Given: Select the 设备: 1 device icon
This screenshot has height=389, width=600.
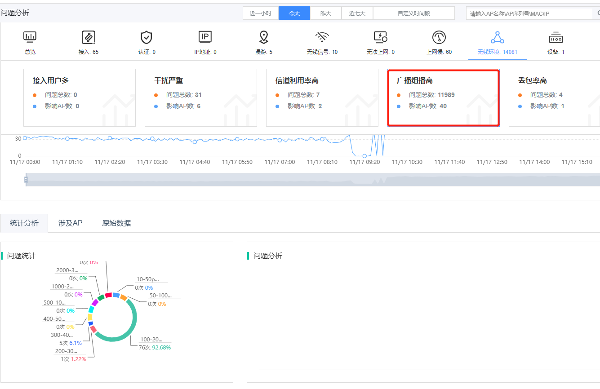Looking at the screenshot, I should [x=556, y=37].
